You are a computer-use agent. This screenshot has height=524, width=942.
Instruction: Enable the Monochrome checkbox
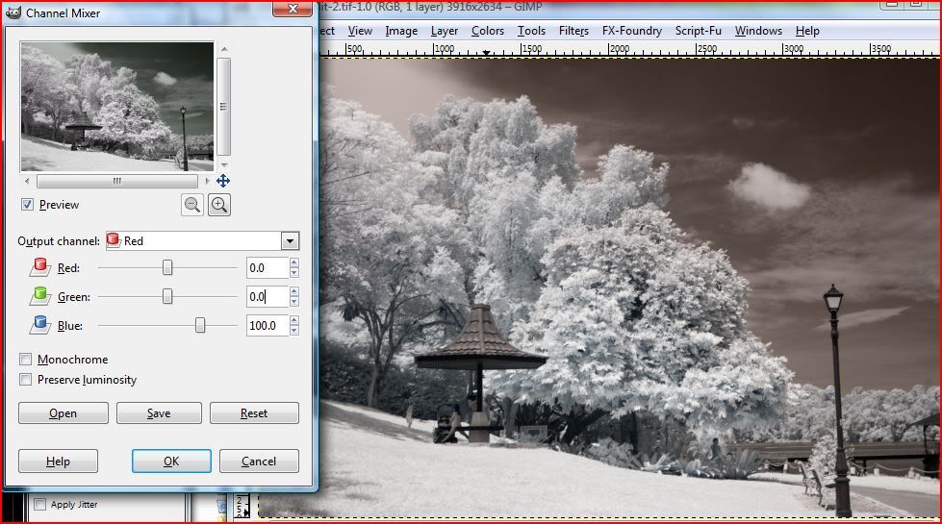tap(25, 359)
